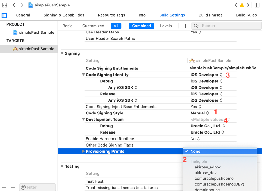The width and height of the screenshot is (262, 191).
Task: Add a new target with plus
Action: (4, 187)
